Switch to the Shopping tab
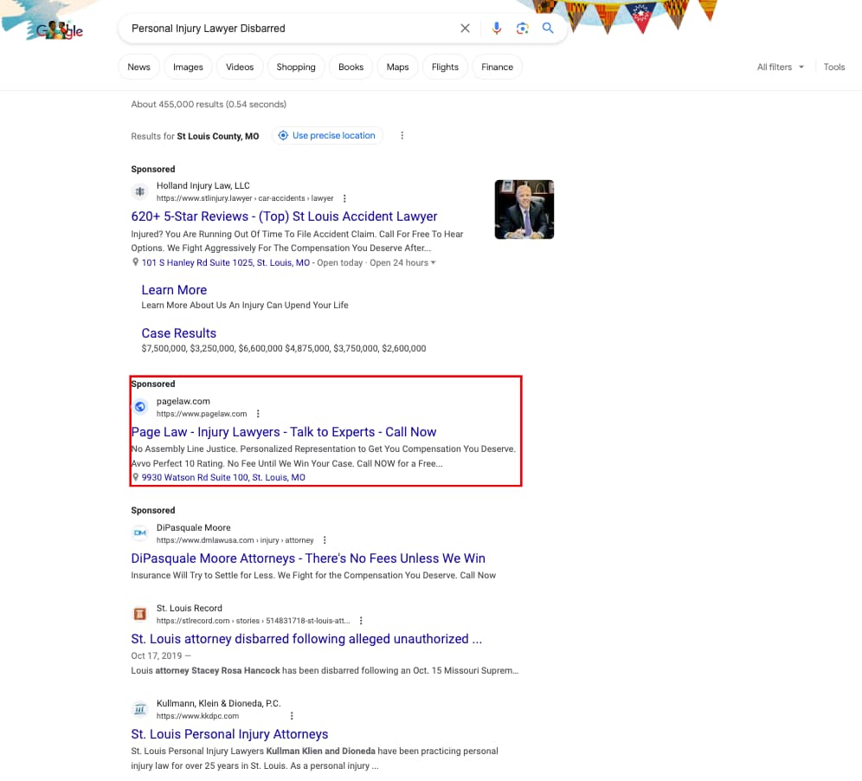Viewport: 862px width, 781px height. point(296,67)
